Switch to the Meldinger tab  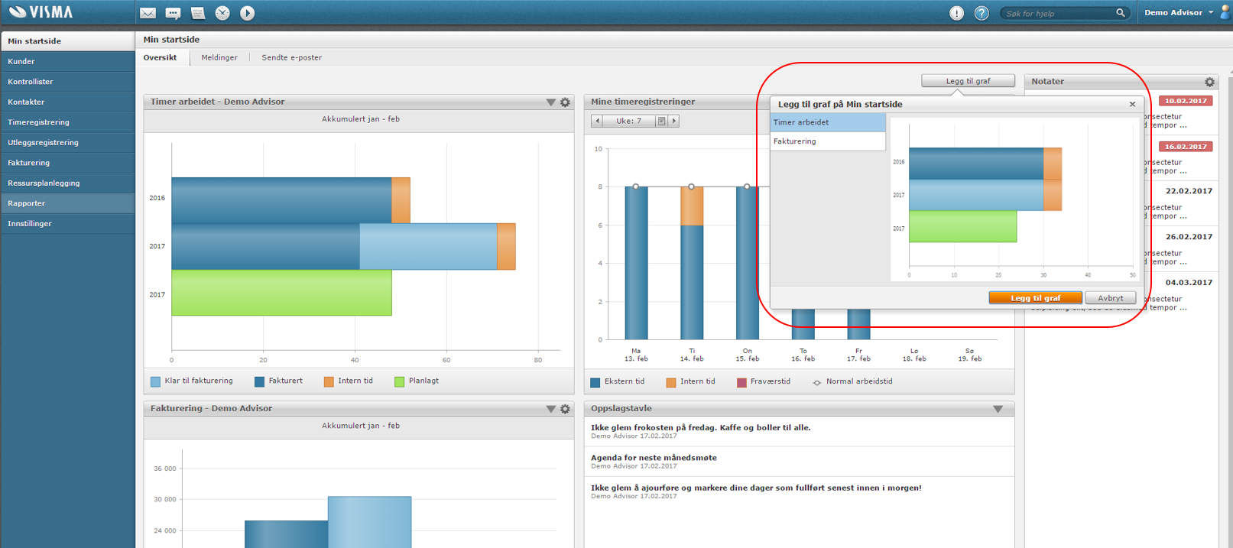[x=219, y=57]
